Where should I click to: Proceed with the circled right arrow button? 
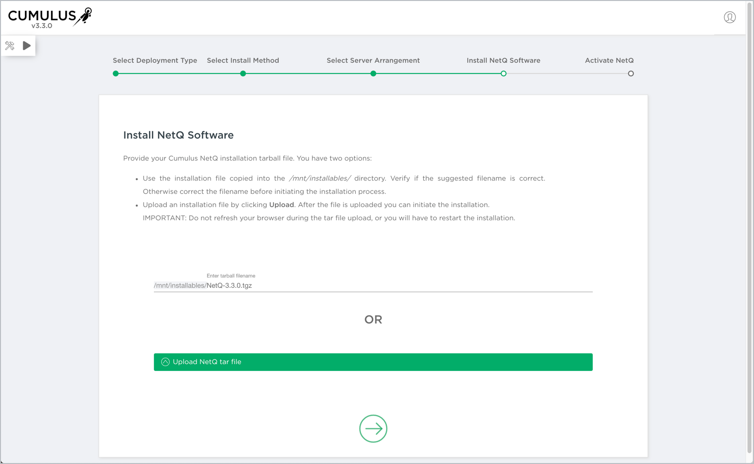[373, 429]
